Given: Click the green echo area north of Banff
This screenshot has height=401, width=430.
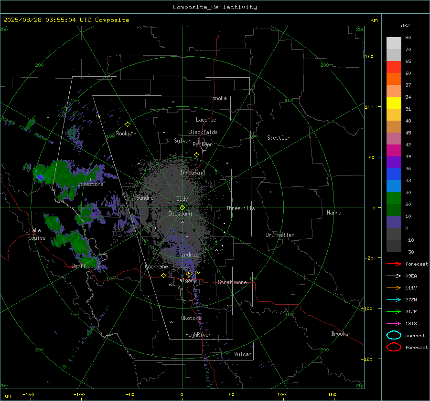Looking at the screenshot, I should [79, 245].
